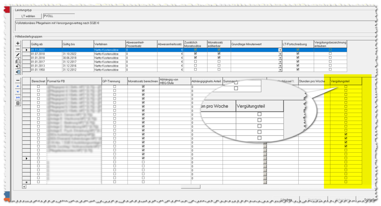Select the Gültig ab cell 01.07.2018
This screenshot has height=206, width=381.
click(x=46, y=54)
